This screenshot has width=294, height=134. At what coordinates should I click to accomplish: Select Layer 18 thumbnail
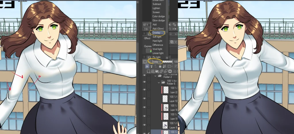coord(166,107)
